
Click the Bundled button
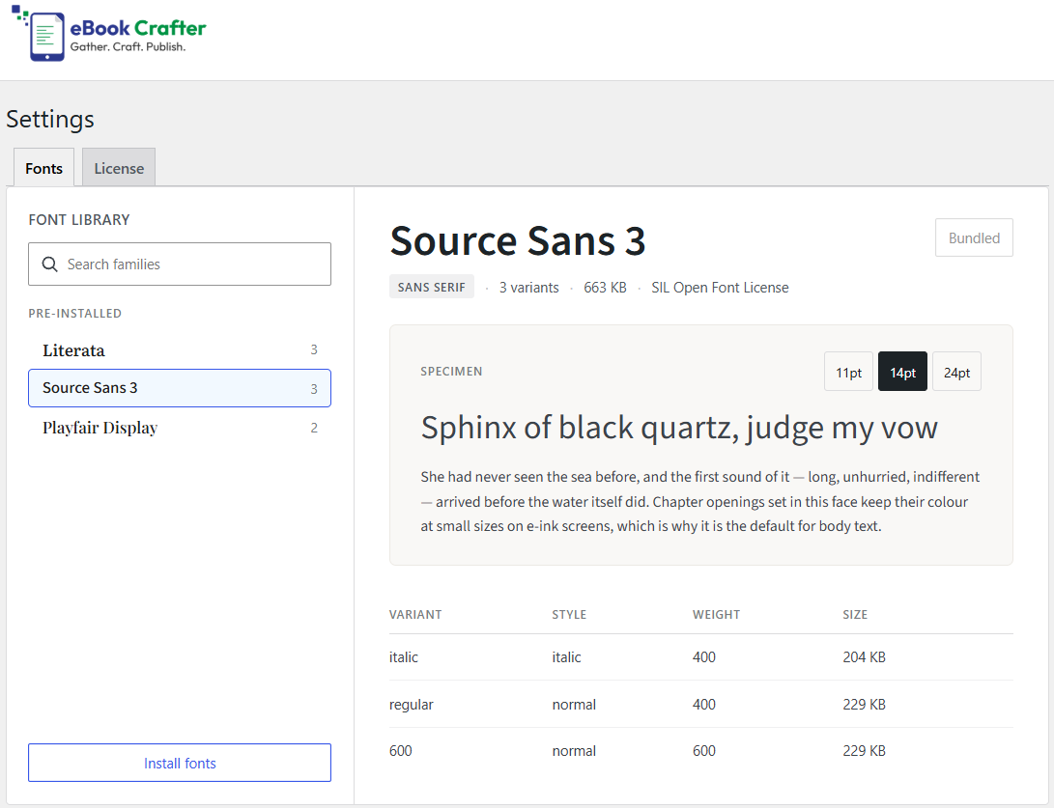(x=974, y=237)
